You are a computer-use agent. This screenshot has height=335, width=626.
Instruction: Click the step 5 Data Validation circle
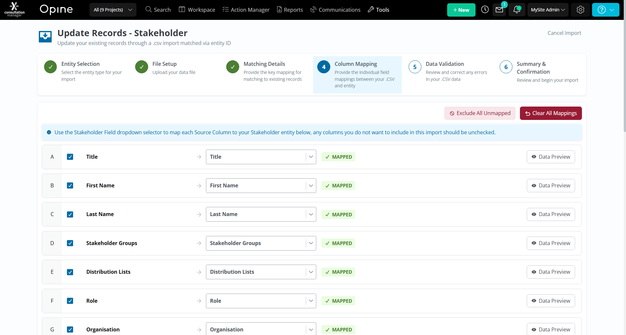pyautogui.click(x=415, y=67)
